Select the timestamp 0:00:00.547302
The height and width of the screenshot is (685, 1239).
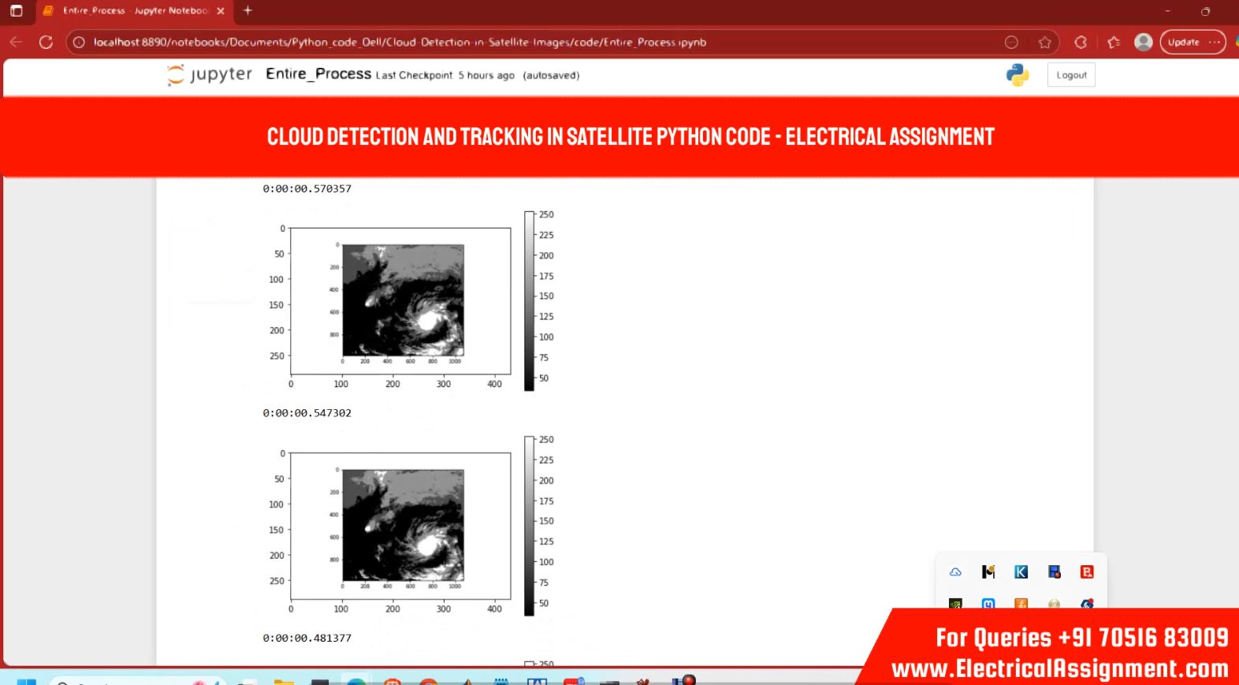(307, 413)
